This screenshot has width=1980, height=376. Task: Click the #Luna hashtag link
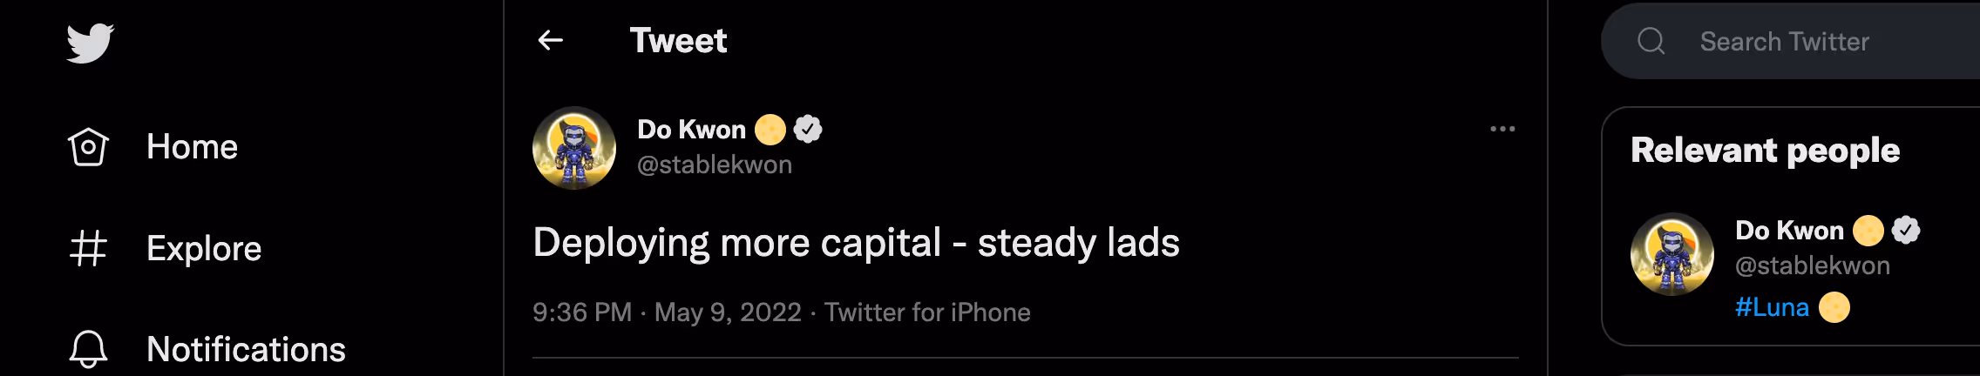point(1772,307)
